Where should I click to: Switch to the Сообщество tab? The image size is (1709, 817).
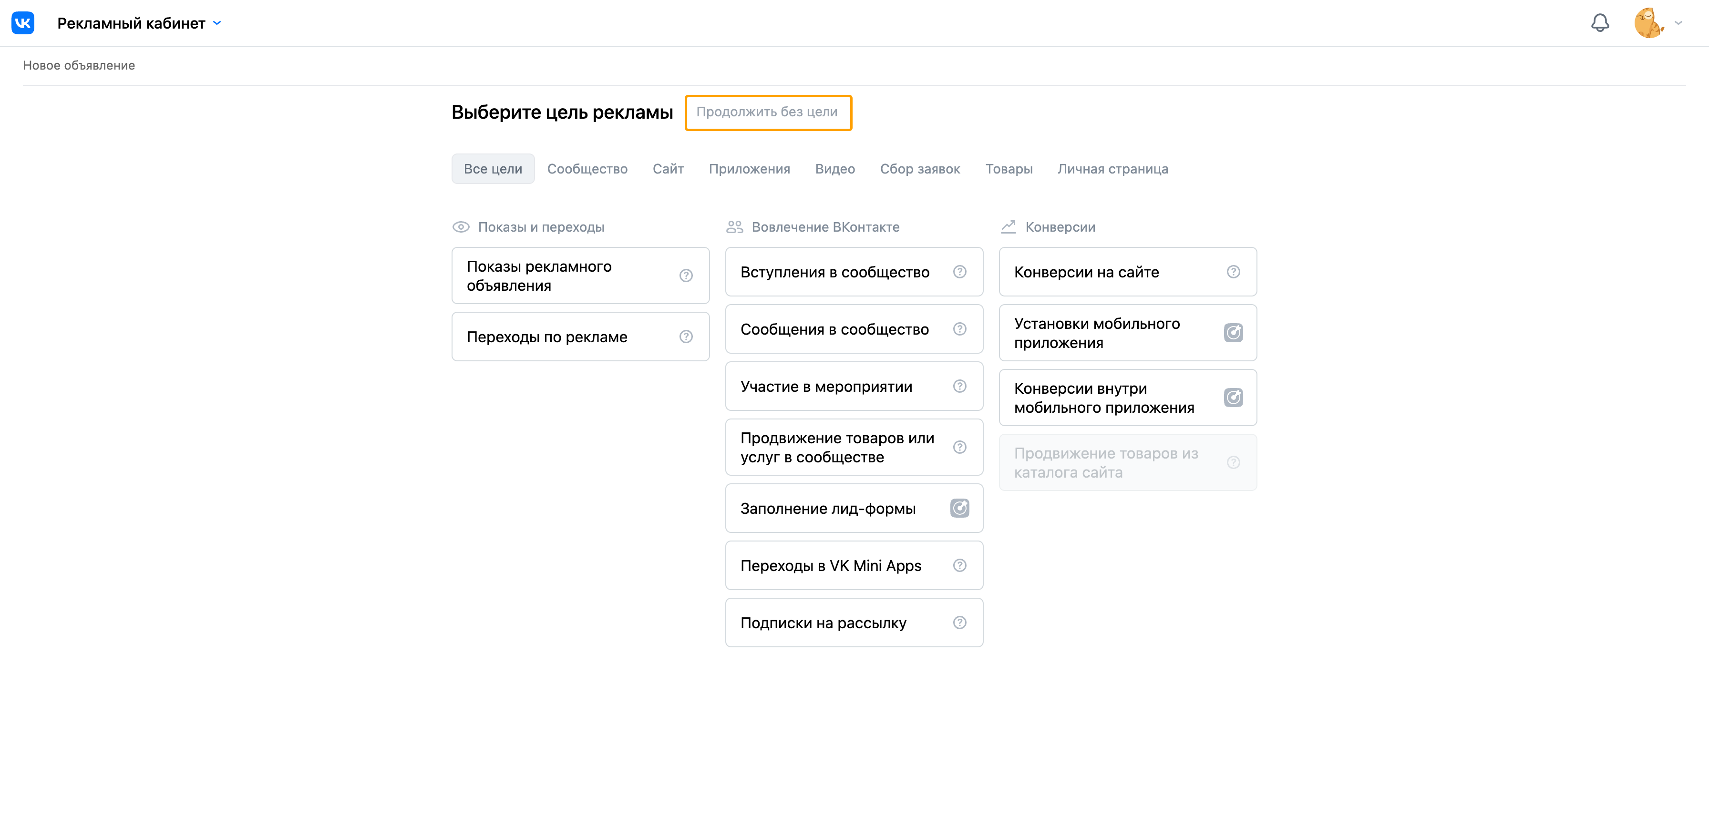coord(587,169)
